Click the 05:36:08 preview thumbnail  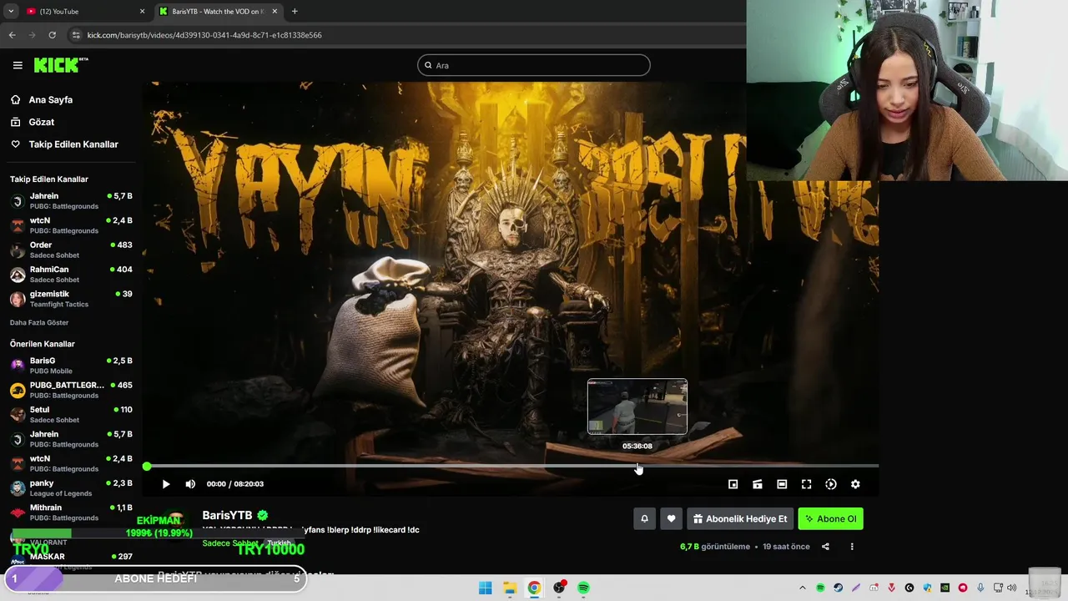pos(637,407)
